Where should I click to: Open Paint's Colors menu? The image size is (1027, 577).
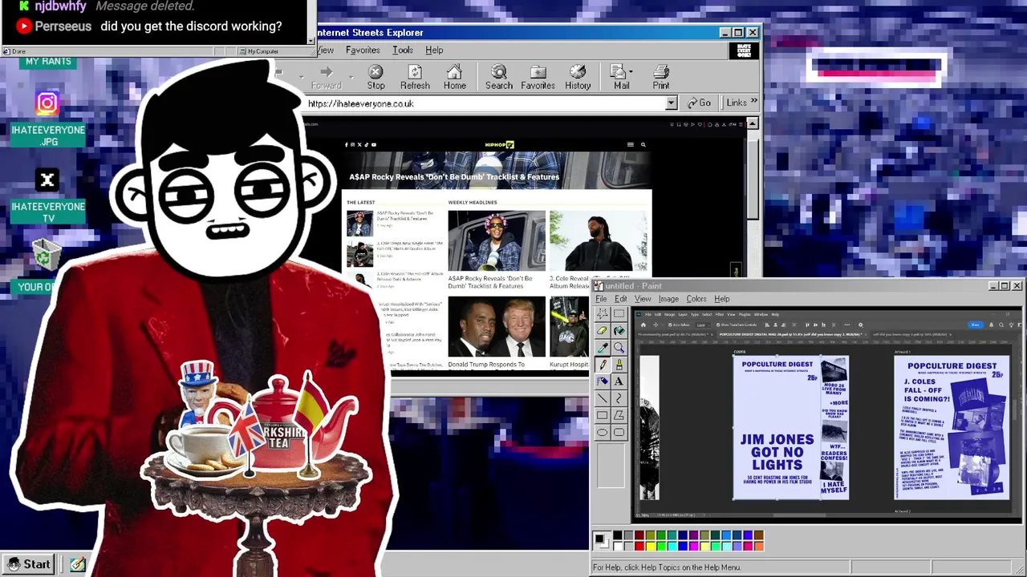point(696,299)
